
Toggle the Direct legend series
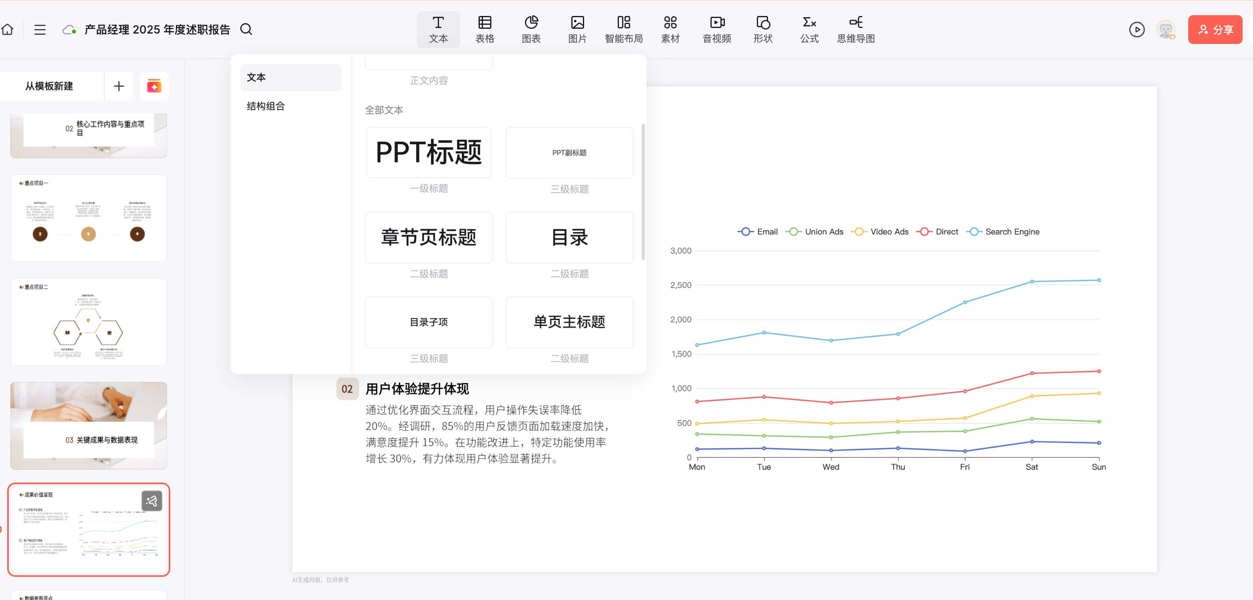(937, 232)
